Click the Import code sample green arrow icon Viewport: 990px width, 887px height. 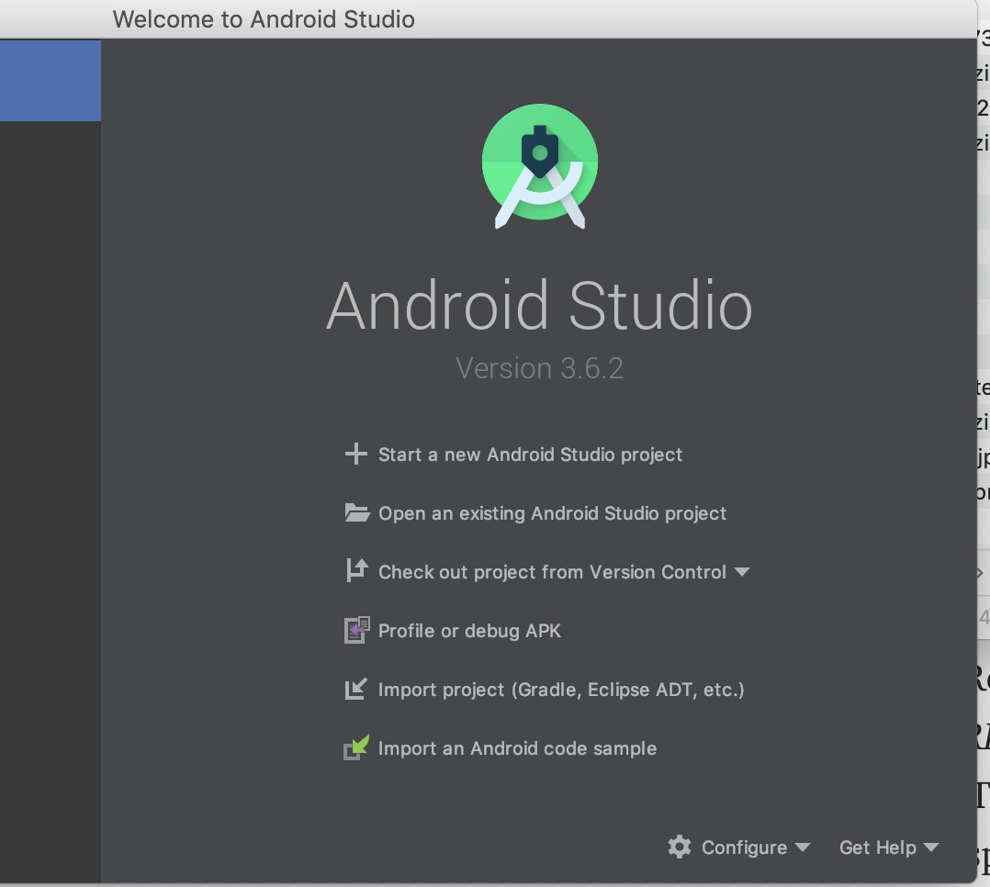[x=356, y=747]
